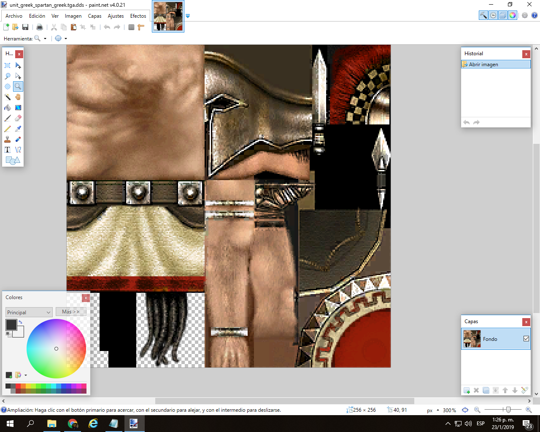This screenshot has width=540, height=432.
Task: Toggle the pixel grid display
Action: click(x=131, y=27)
